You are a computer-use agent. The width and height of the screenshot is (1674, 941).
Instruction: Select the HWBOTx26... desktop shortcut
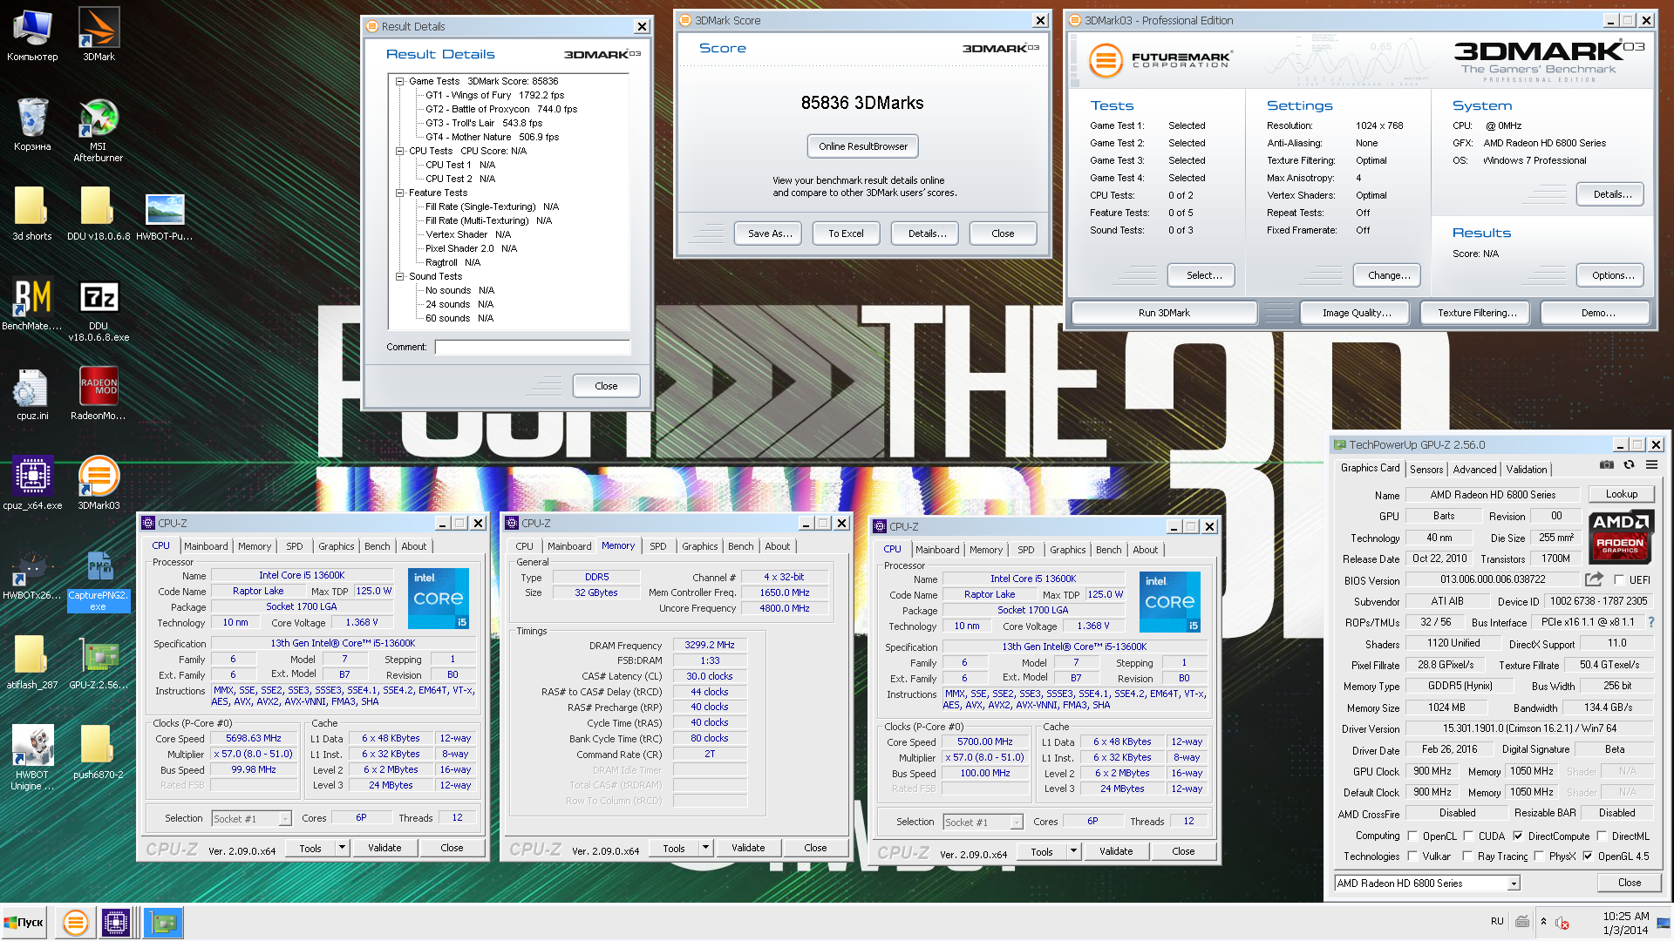pos(32,573)
